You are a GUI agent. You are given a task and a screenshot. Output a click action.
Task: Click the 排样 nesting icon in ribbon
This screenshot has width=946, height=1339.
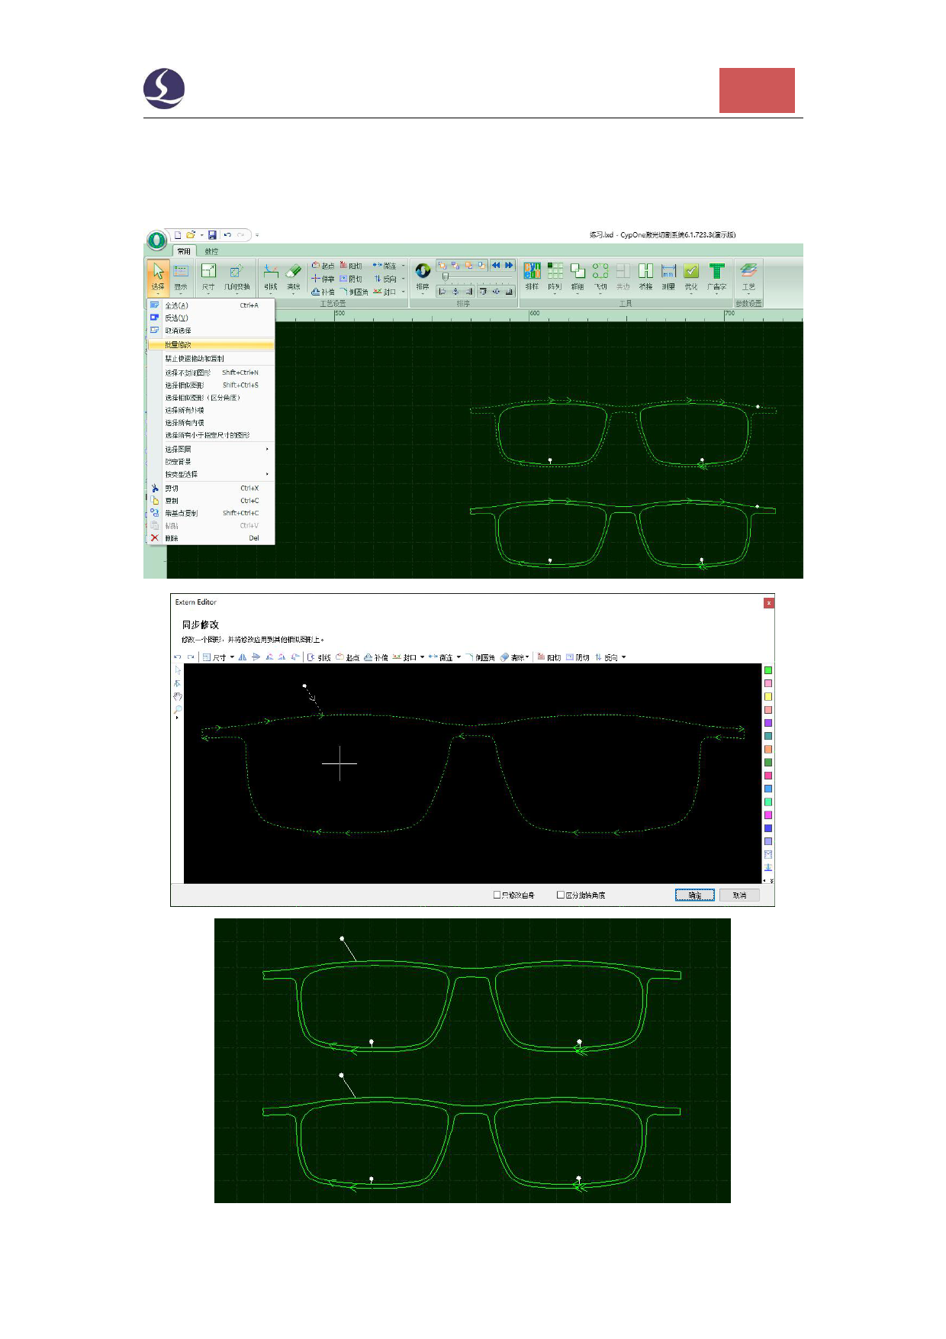532,275
